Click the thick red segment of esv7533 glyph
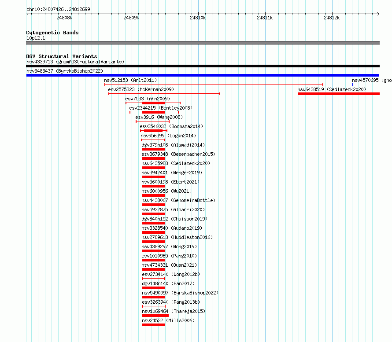 tap(154, 103)
